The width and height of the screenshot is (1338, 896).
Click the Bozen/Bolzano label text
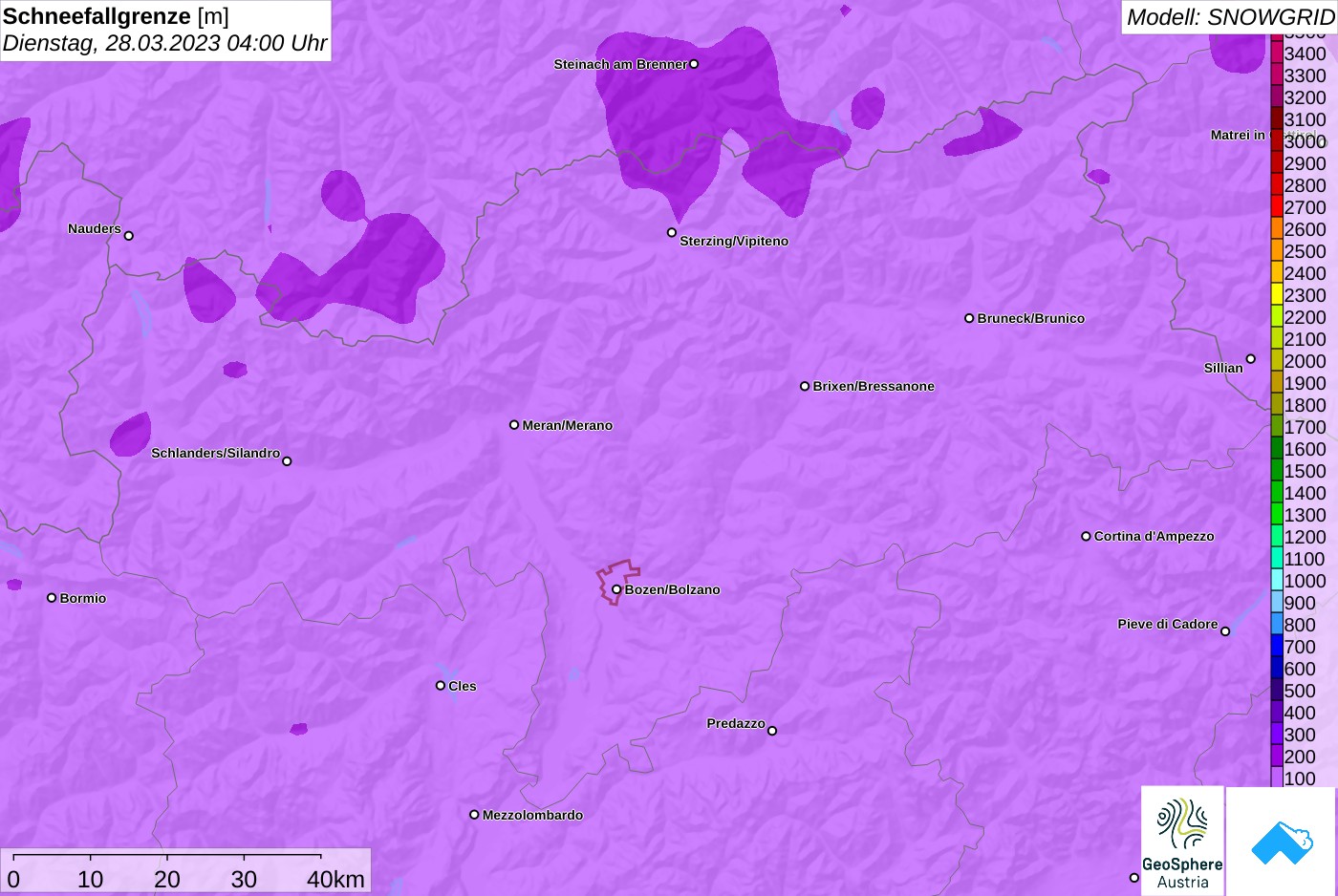[673, 589]
